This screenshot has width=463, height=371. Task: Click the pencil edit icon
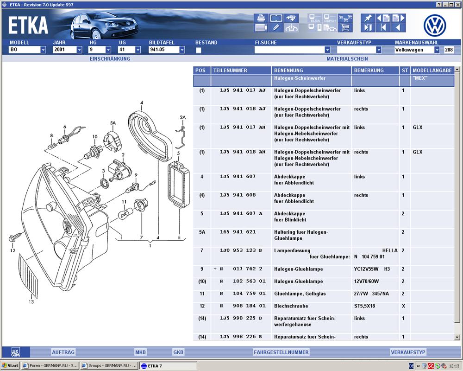(276, 28)
